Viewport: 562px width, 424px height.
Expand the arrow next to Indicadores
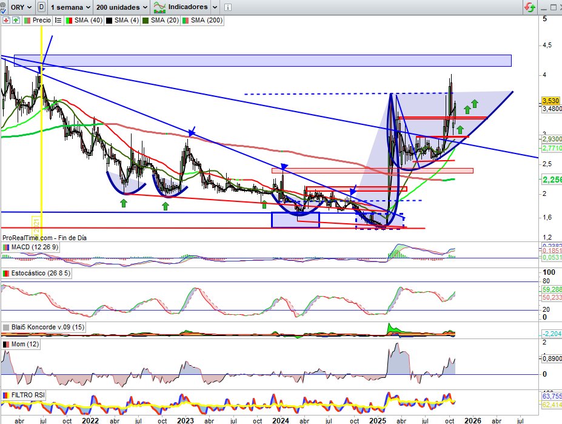tap(215, 7)
